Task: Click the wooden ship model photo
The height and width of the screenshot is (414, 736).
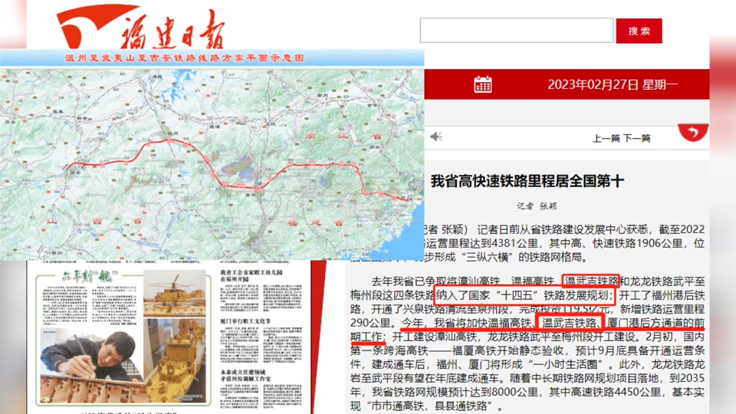Action: [x=175, y=360]
